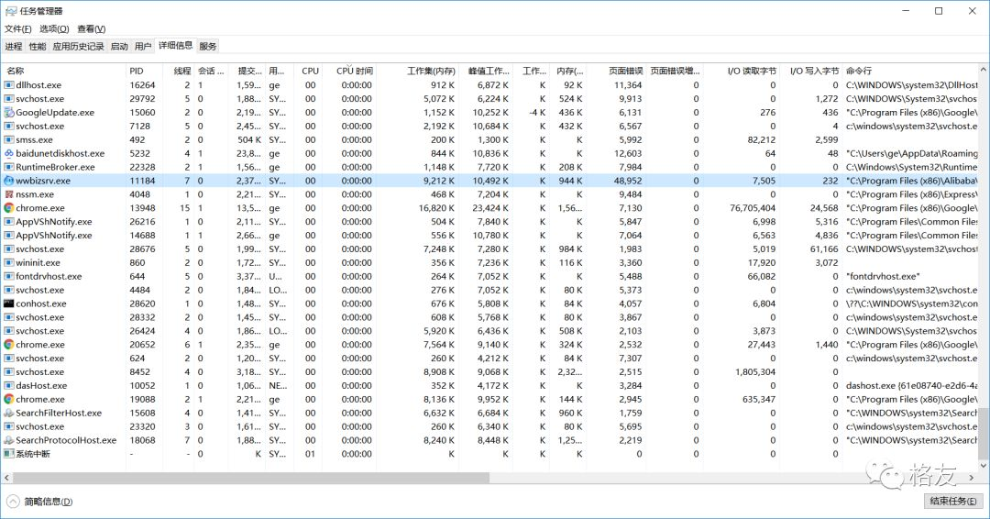The height and width of the screenshot is (519, 990).
Task: Click the Task Manager title bar icon
Action: click(x=11, y=11)
